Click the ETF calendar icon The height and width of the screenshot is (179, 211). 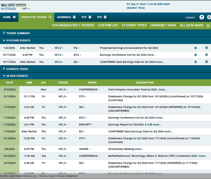(90, 17)
